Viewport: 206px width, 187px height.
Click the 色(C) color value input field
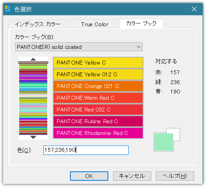pos(86,150)
